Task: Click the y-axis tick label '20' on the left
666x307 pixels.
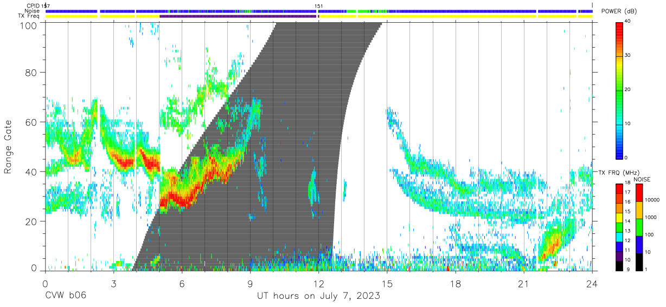Action: click(31, 221)
